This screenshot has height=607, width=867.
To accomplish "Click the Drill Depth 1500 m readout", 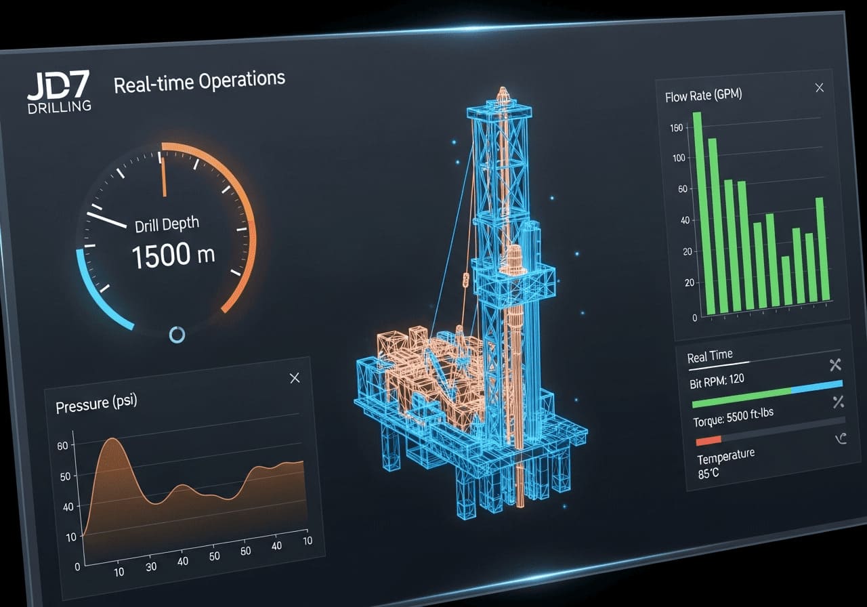I will 173,255.
